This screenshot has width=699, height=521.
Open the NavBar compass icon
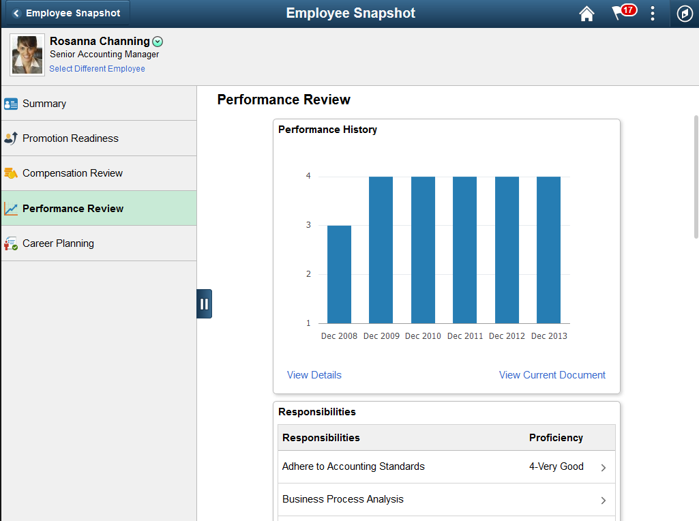point(684,14)
